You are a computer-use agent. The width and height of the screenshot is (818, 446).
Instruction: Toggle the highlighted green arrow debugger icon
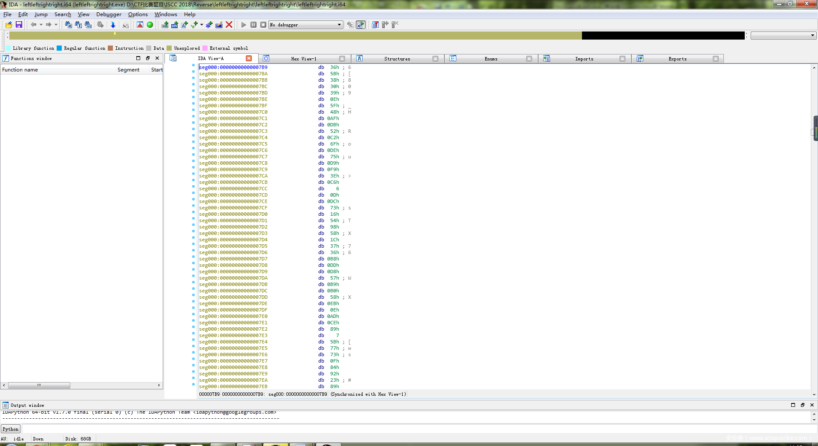click(x=360, y=25)
